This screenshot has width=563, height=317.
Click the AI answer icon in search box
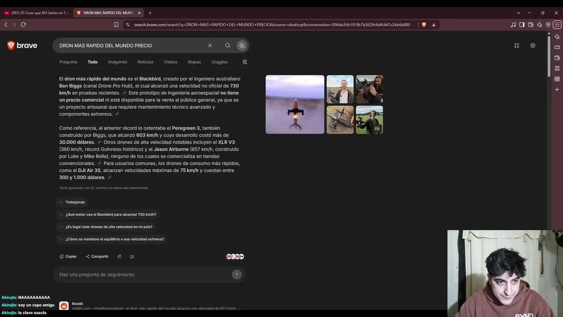[241, 45]
